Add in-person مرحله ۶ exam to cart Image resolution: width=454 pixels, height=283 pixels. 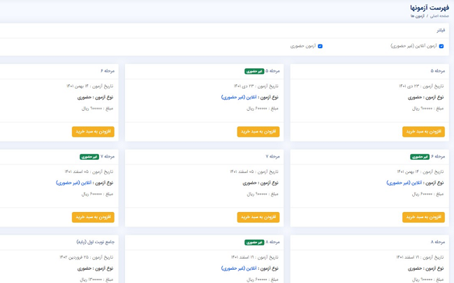(93, 132)
